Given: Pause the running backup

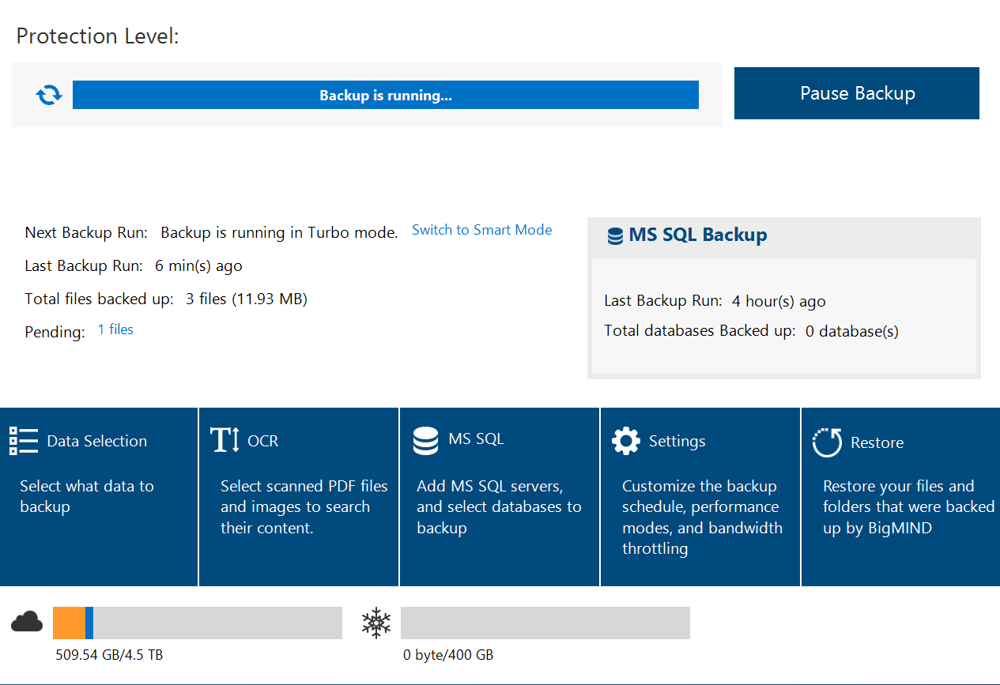Looking at the screenshot, I should (857, 93).
